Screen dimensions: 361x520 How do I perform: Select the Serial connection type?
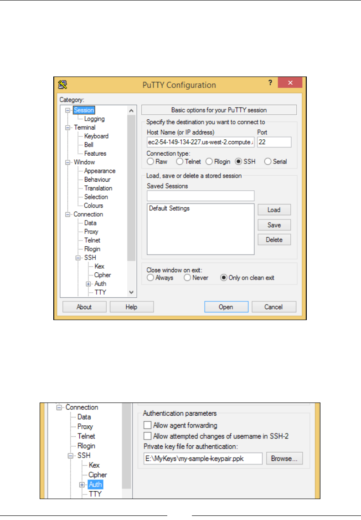click(268, 162)
